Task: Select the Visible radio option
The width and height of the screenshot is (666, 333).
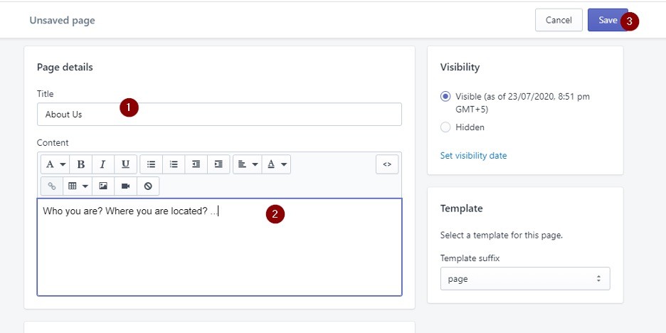Action: [x=445, y=97]
